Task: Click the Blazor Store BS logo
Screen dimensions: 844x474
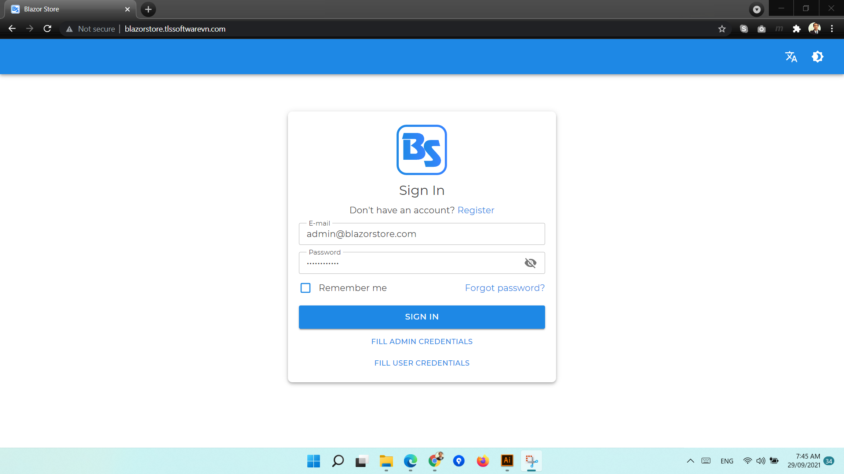Action: (x=422, y=150)
